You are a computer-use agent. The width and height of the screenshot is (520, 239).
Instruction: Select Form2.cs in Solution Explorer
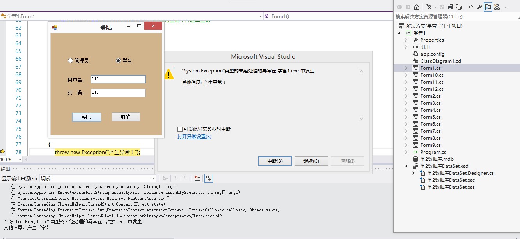tap(430, 96)
